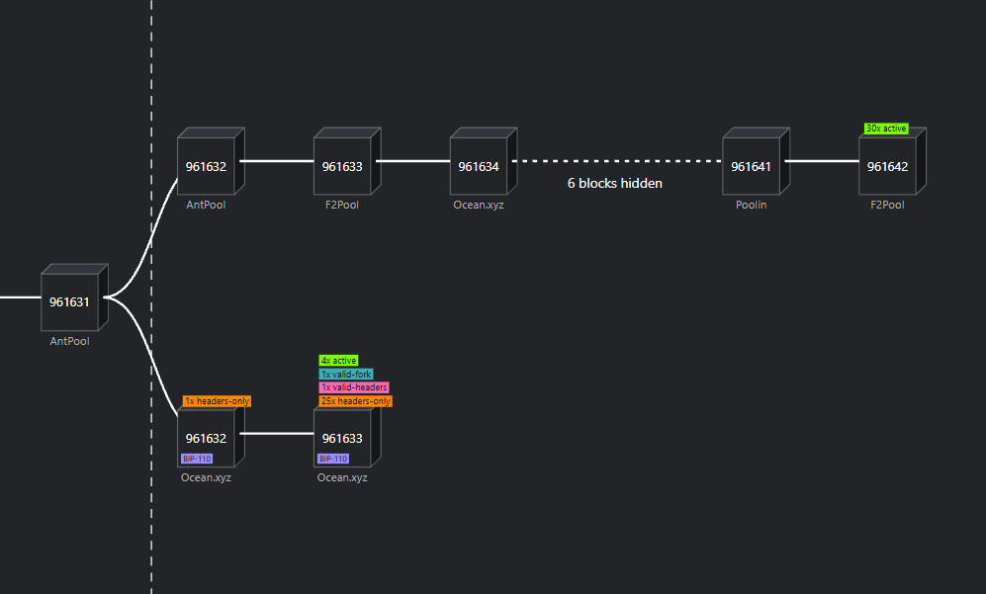
Task: Click BIP-110 badge on fork block 961632
Action: coord(197,459)
